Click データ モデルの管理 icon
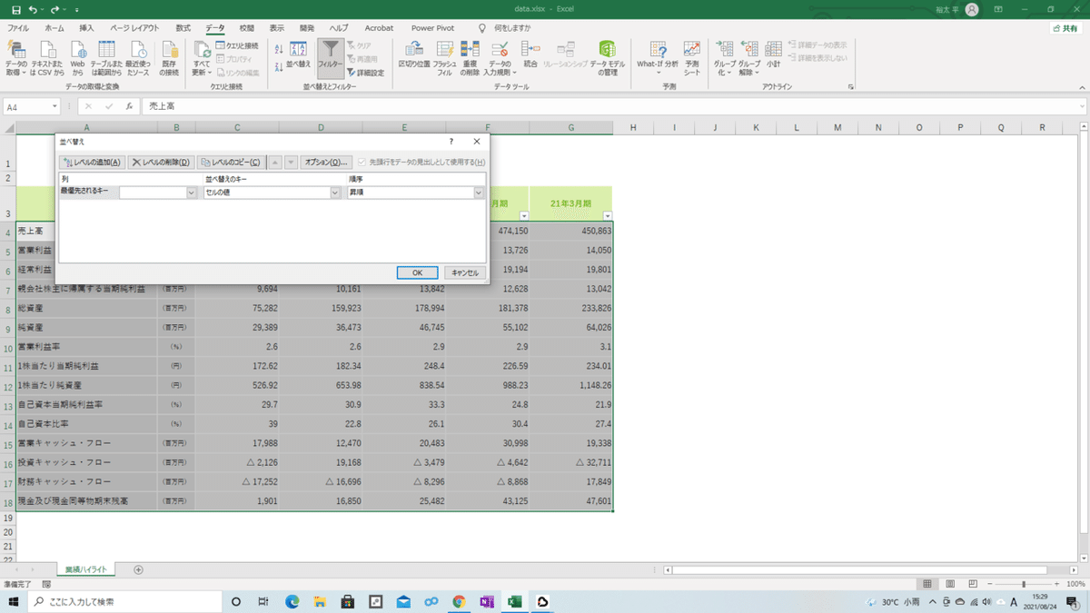Image resolution: width=1090 pixels, height=613 pixels. (608, 58)
